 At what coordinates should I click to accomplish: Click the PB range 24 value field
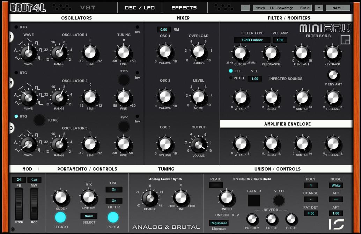point(19,180)
